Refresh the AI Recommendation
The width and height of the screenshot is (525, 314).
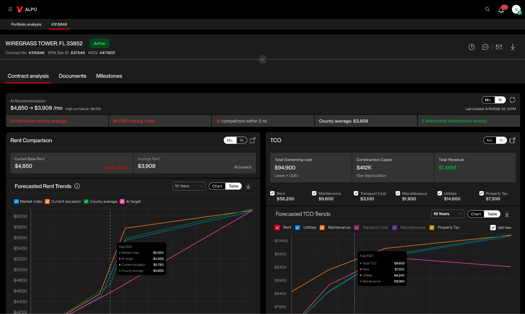click(x=512, y=100)
